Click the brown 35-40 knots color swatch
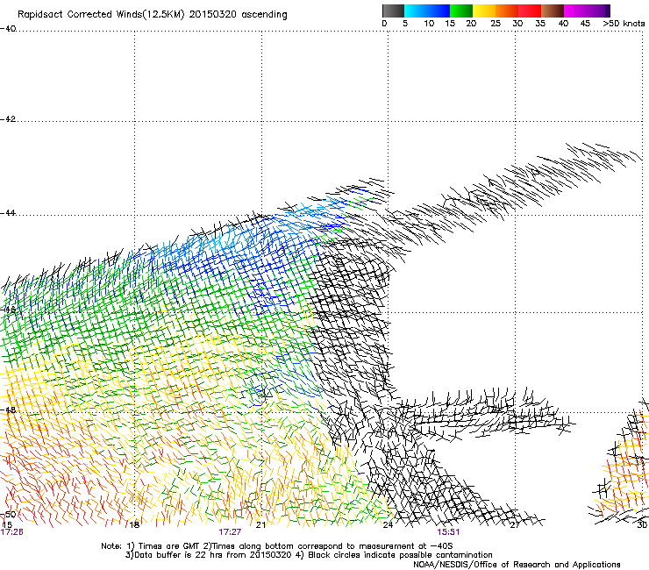Screen dimensions: 649x570 (553, 11)
